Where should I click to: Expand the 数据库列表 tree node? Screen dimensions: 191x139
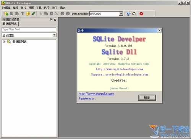pos(4,42)
